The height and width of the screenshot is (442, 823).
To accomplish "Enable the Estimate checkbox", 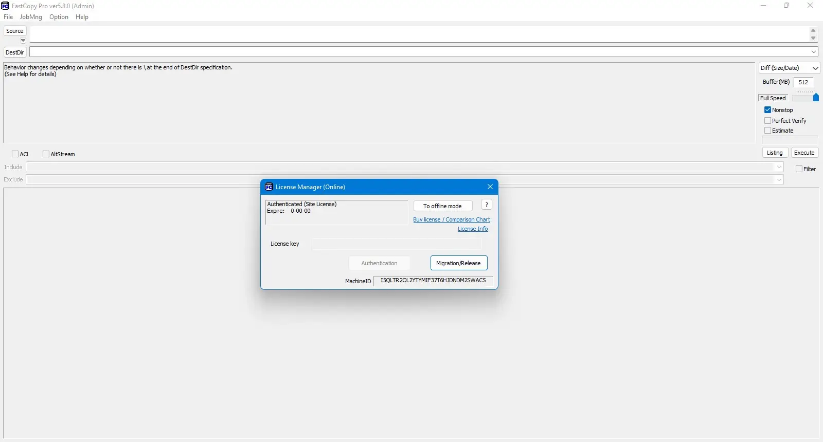I will click(767, 131).
